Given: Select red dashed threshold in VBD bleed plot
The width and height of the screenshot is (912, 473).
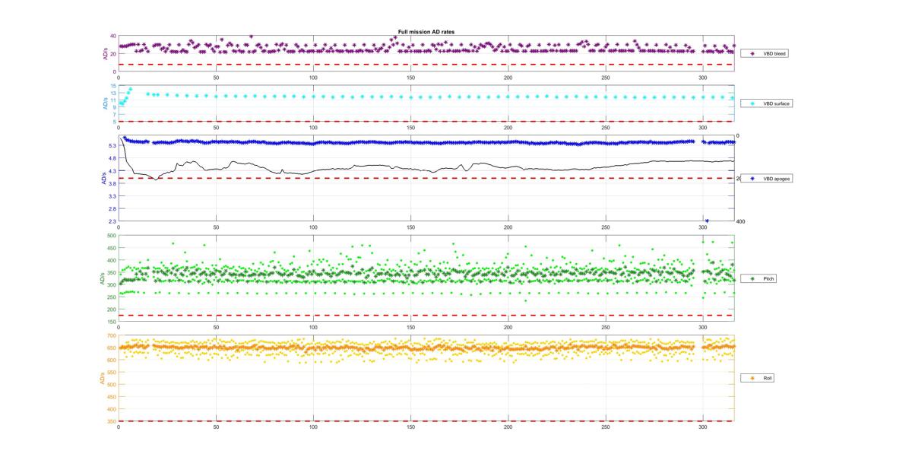Looking at the screenshot, I should tap(426, 64).
